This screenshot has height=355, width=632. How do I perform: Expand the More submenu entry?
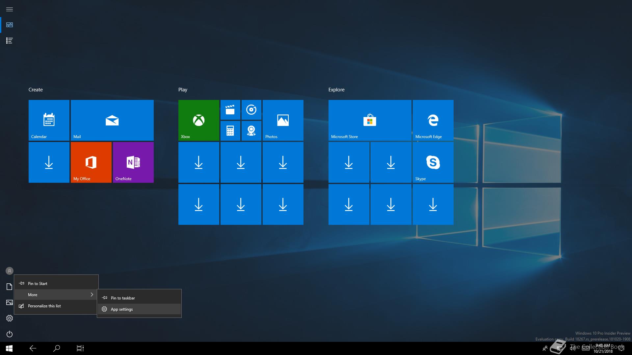click(56, 295)
